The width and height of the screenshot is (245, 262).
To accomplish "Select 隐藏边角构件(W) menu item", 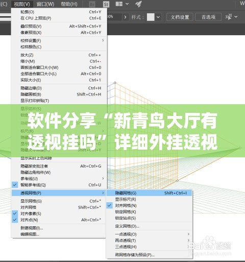I will coord(59,173).
